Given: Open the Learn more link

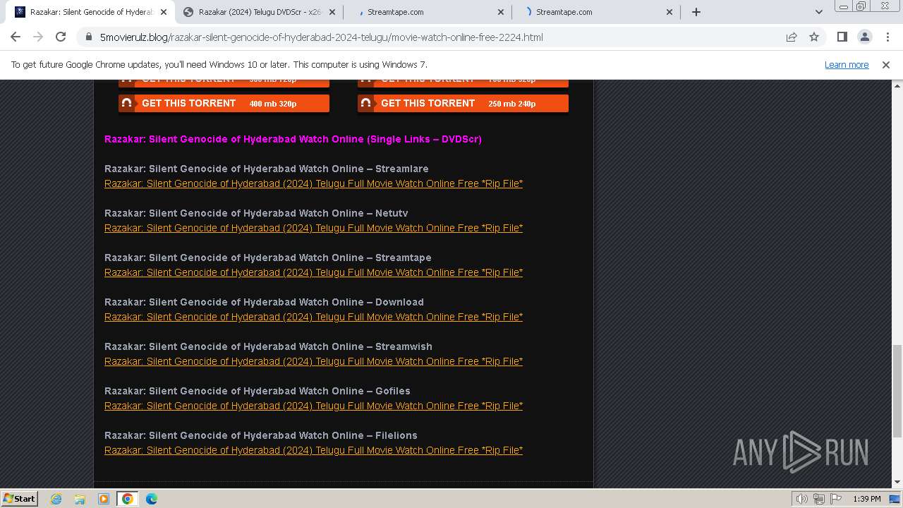Looking at the screenshot, I should click(847, 64).
